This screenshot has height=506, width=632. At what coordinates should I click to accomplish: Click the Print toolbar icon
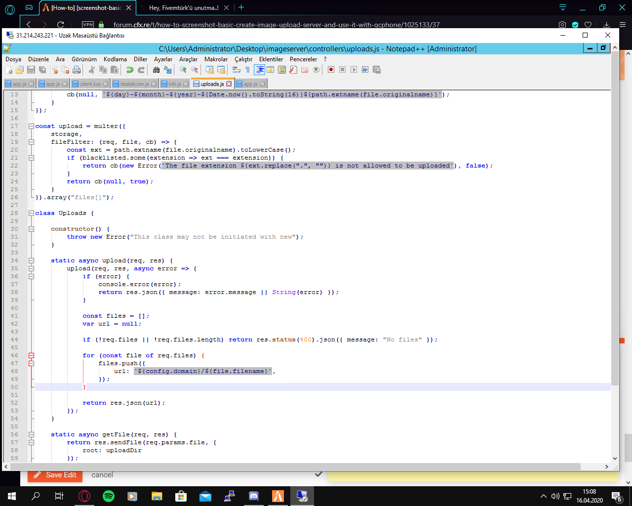pyautogui.click(x=77, y=70)
